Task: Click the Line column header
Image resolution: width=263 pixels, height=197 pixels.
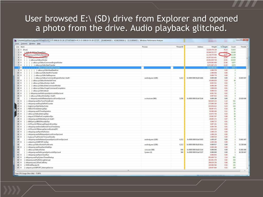Action: (x=17, y=47)
